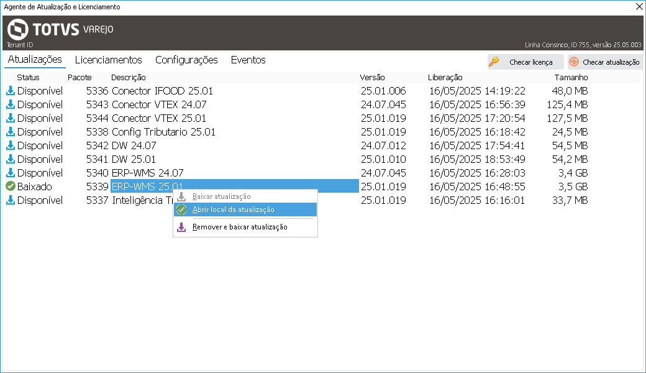Click release date 16/05/2025 16:48:55
The image size is (646, 373).
click(477, 186)
